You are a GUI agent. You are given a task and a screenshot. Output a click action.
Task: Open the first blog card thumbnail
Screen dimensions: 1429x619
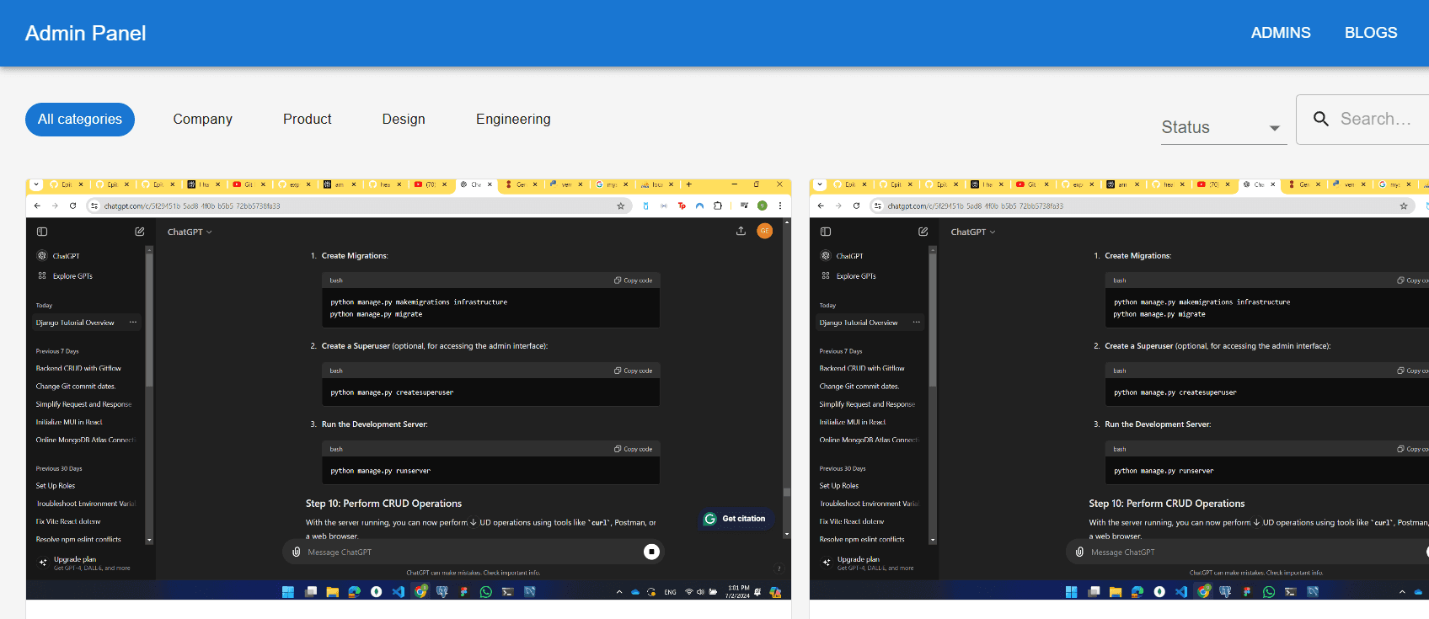click(409, 389)
